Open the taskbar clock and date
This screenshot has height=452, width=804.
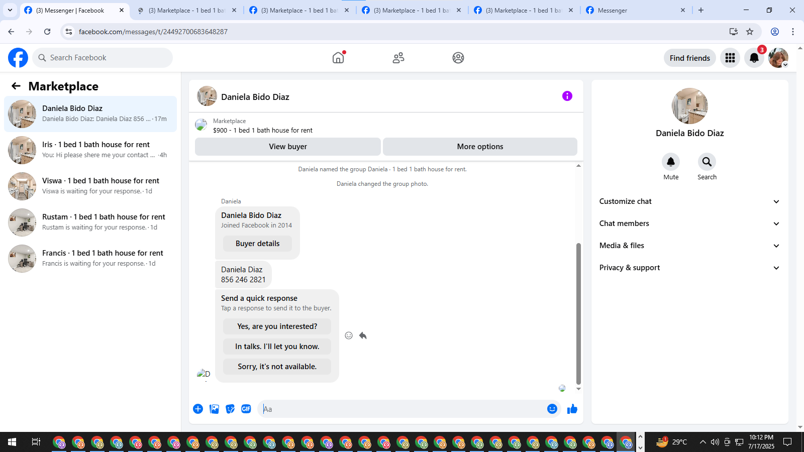click(761, 442)
